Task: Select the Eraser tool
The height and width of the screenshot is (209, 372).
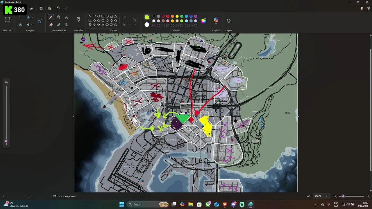Action: pos(51,25)
